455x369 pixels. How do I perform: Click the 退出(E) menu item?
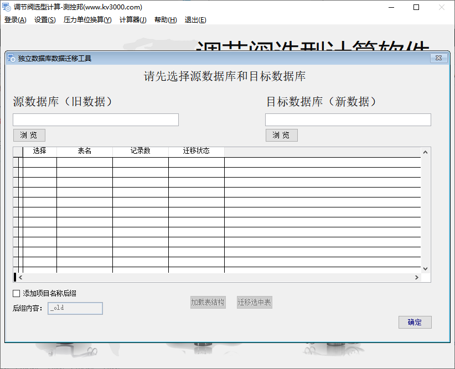[x=195, y=20]
